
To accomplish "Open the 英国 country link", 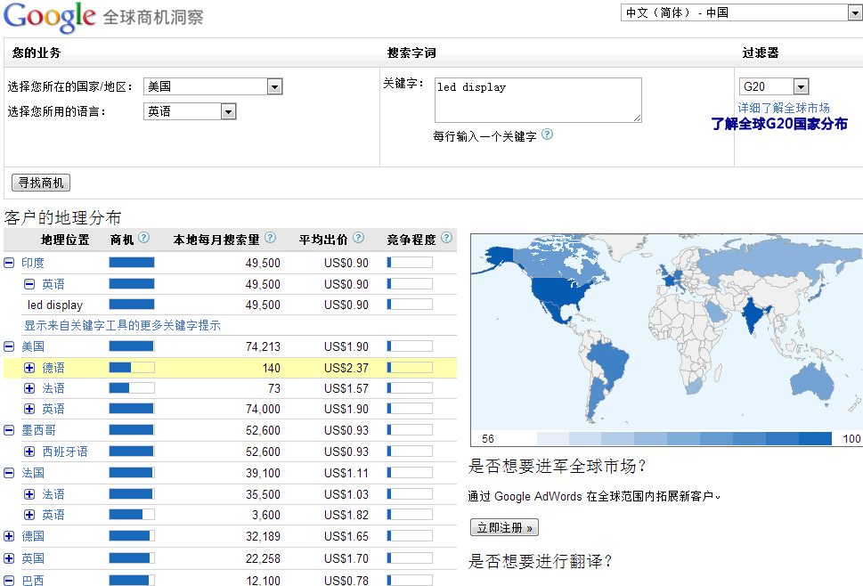I will 33,558.
